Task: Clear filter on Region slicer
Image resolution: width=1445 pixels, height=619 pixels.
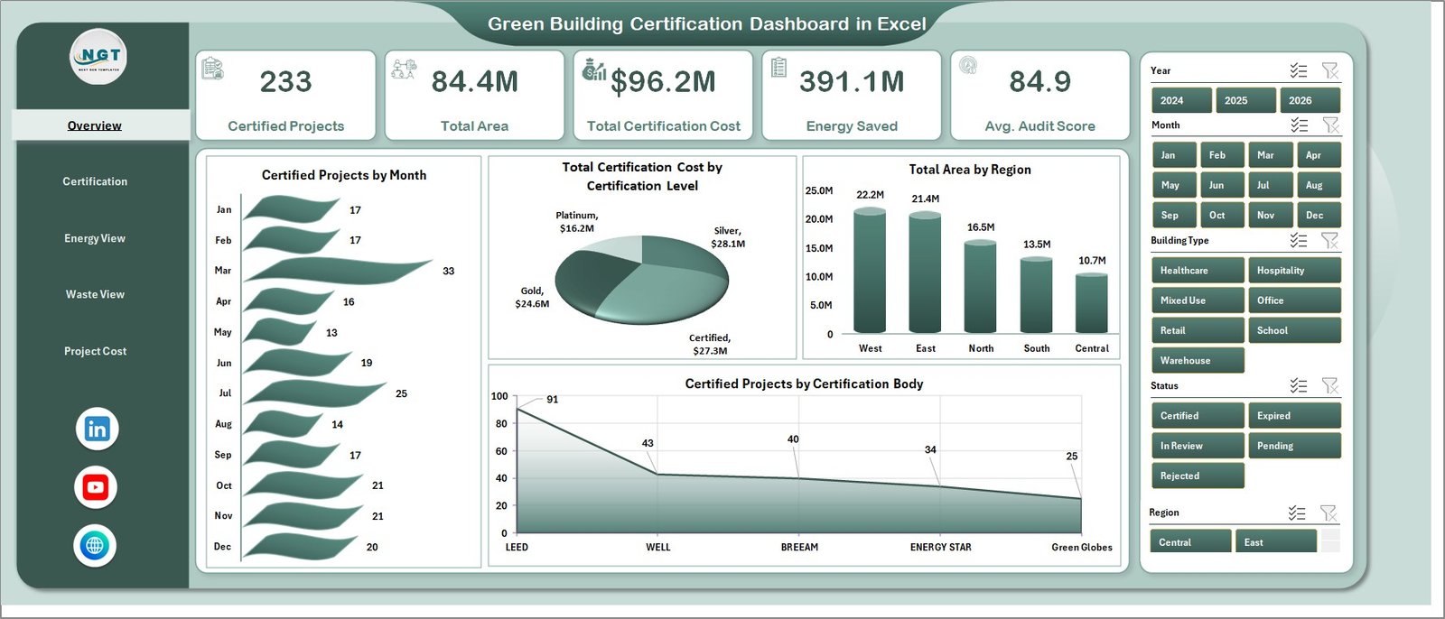Action: tap(1328, 513)
